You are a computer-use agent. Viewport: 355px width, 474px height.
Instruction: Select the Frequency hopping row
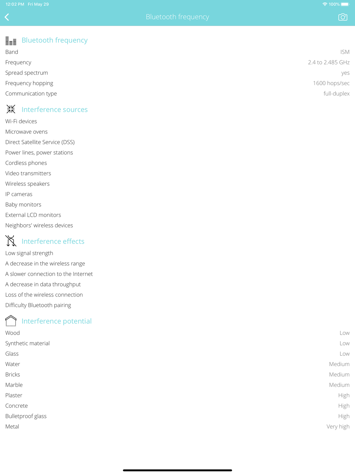177,83
